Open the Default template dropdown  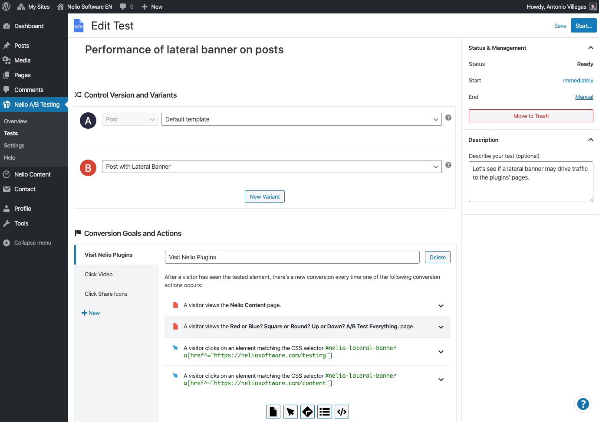tap(301, 119)
